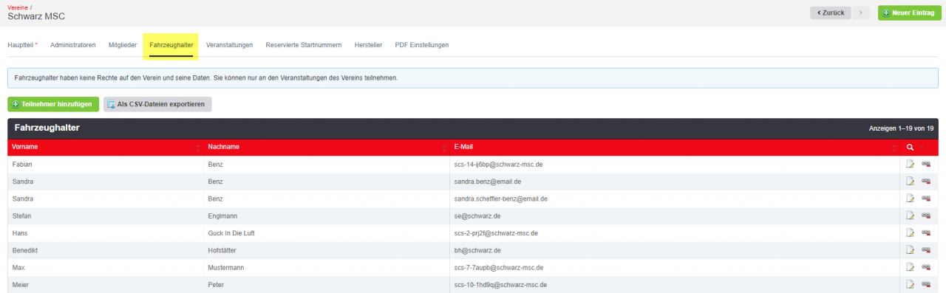
Task: Export list via Als CSV-Dateien exportieren
Action: pyautogui.click(x=157, y=104)
